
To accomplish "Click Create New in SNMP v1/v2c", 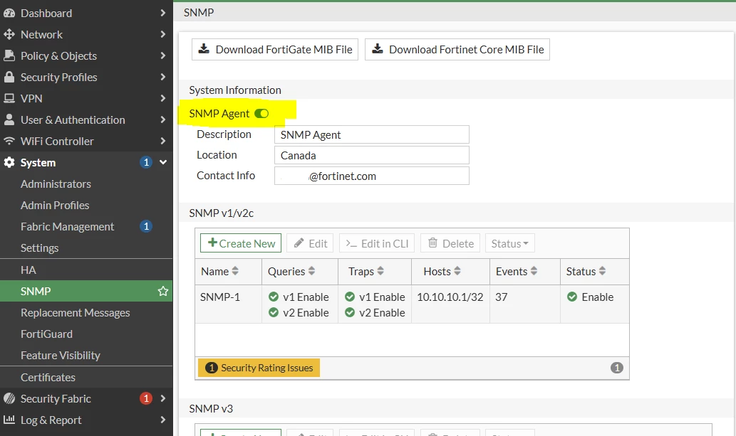I will [241, 243].
